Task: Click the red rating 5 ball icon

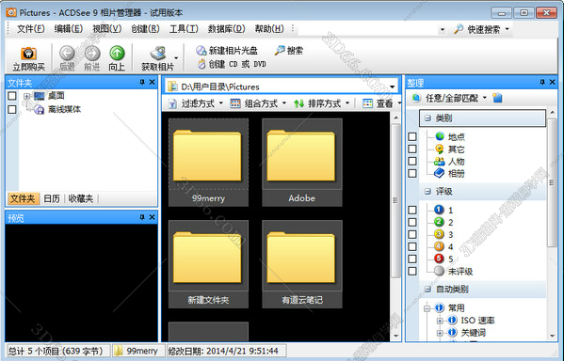Action: click(439, 259)
